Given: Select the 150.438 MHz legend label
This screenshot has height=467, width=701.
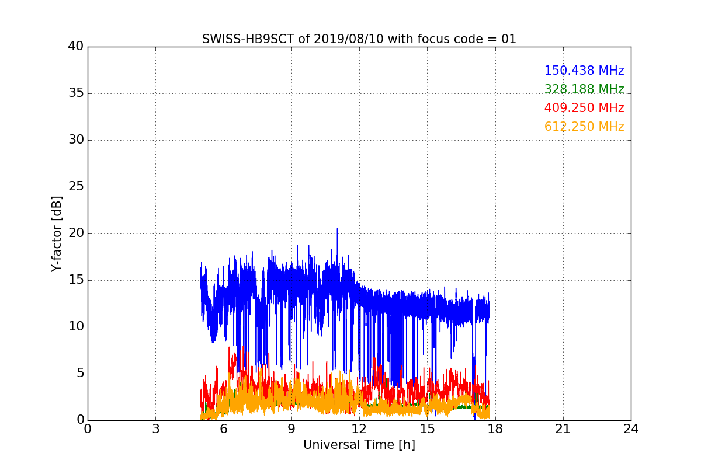Looking at the screenshot, I should click(584, 71).
